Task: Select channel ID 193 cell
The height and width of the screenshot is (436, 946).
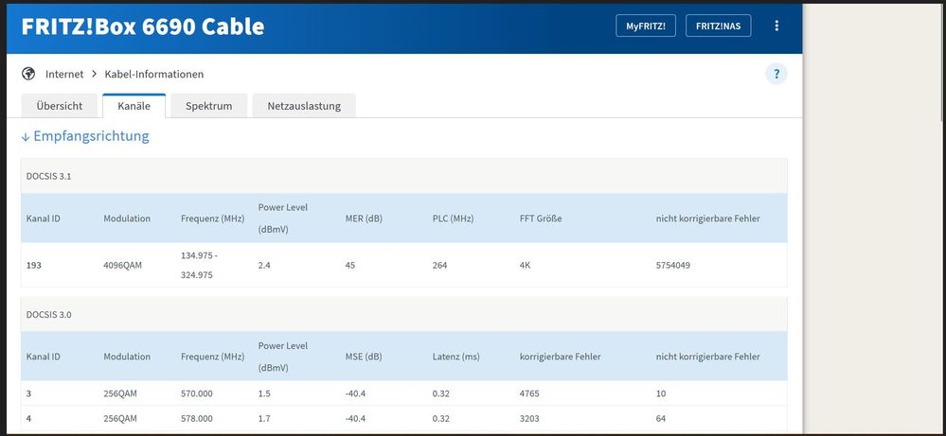Action: (34, 265)
